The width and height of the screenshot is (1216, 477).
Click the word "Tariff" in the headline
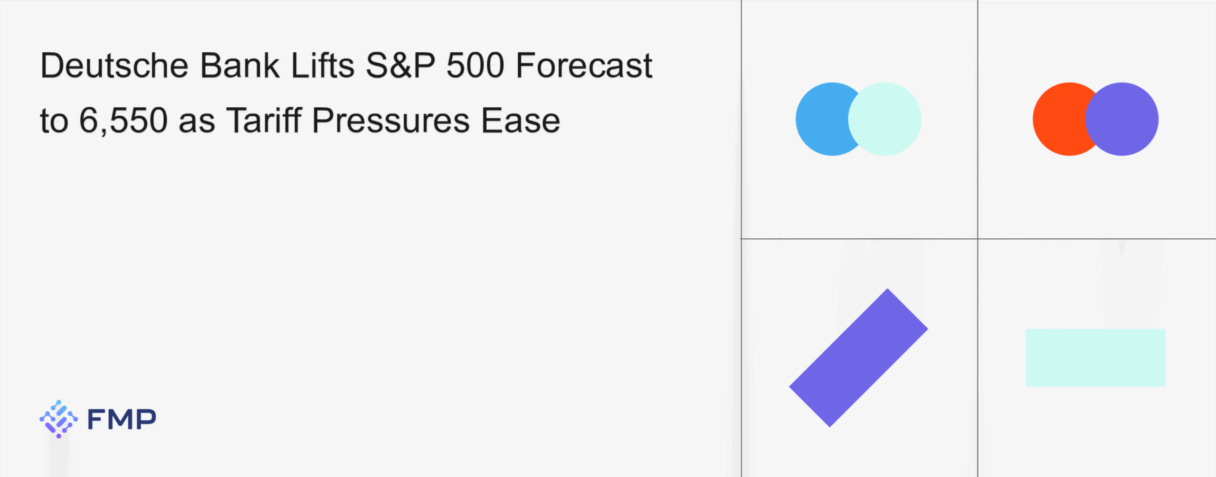tap(264, 120)
